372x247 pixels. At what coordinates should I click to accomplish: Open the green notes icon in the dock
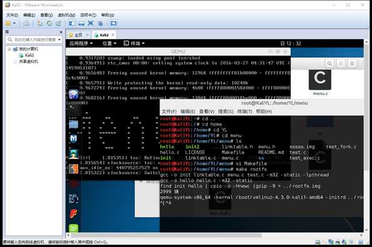[x=74, y=228]
